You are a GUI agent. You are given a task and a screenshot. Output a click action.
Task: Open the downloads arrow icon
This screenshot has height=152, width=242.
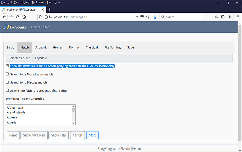pyautogui.click(x=155, y=17)
